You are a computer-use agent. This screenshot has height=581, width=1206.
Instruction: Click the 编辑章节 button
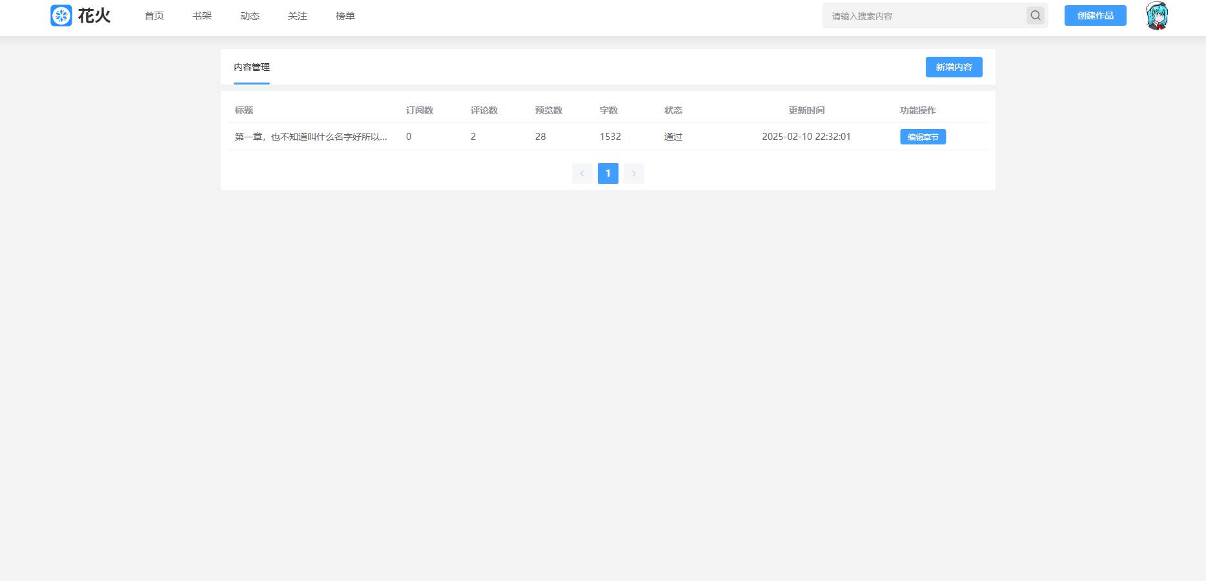923,137
